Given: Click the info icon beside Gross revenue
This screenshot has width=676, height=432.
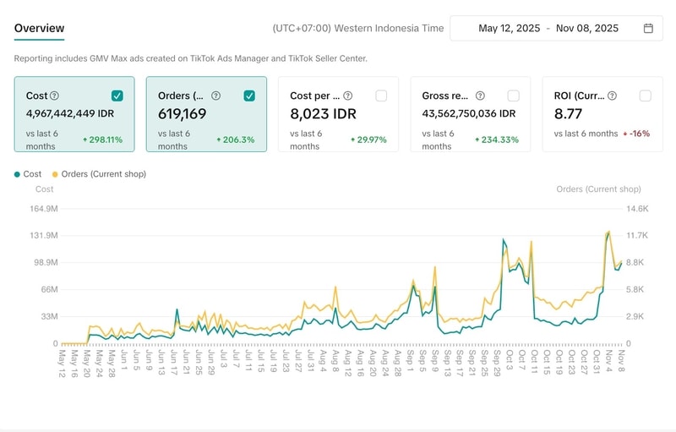Looking at the screenshot, I should tap(480, 96).
